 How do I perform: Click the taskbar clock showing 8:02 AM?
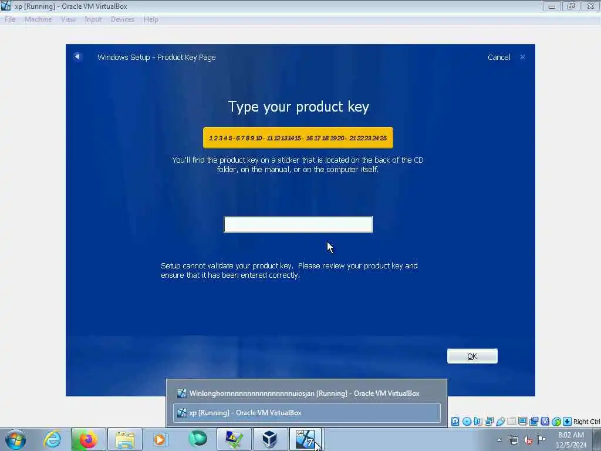pyautogui.click(x=571, y=440)
